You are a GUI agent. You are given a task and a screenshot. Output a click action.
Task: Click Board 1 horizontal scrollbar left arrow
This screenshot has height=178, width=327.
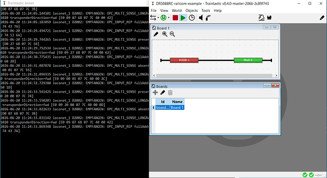coord(154,75)
